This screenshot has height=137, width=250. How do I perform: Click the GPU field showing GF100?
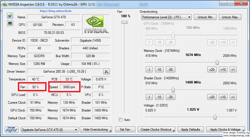tap(38, 25)
